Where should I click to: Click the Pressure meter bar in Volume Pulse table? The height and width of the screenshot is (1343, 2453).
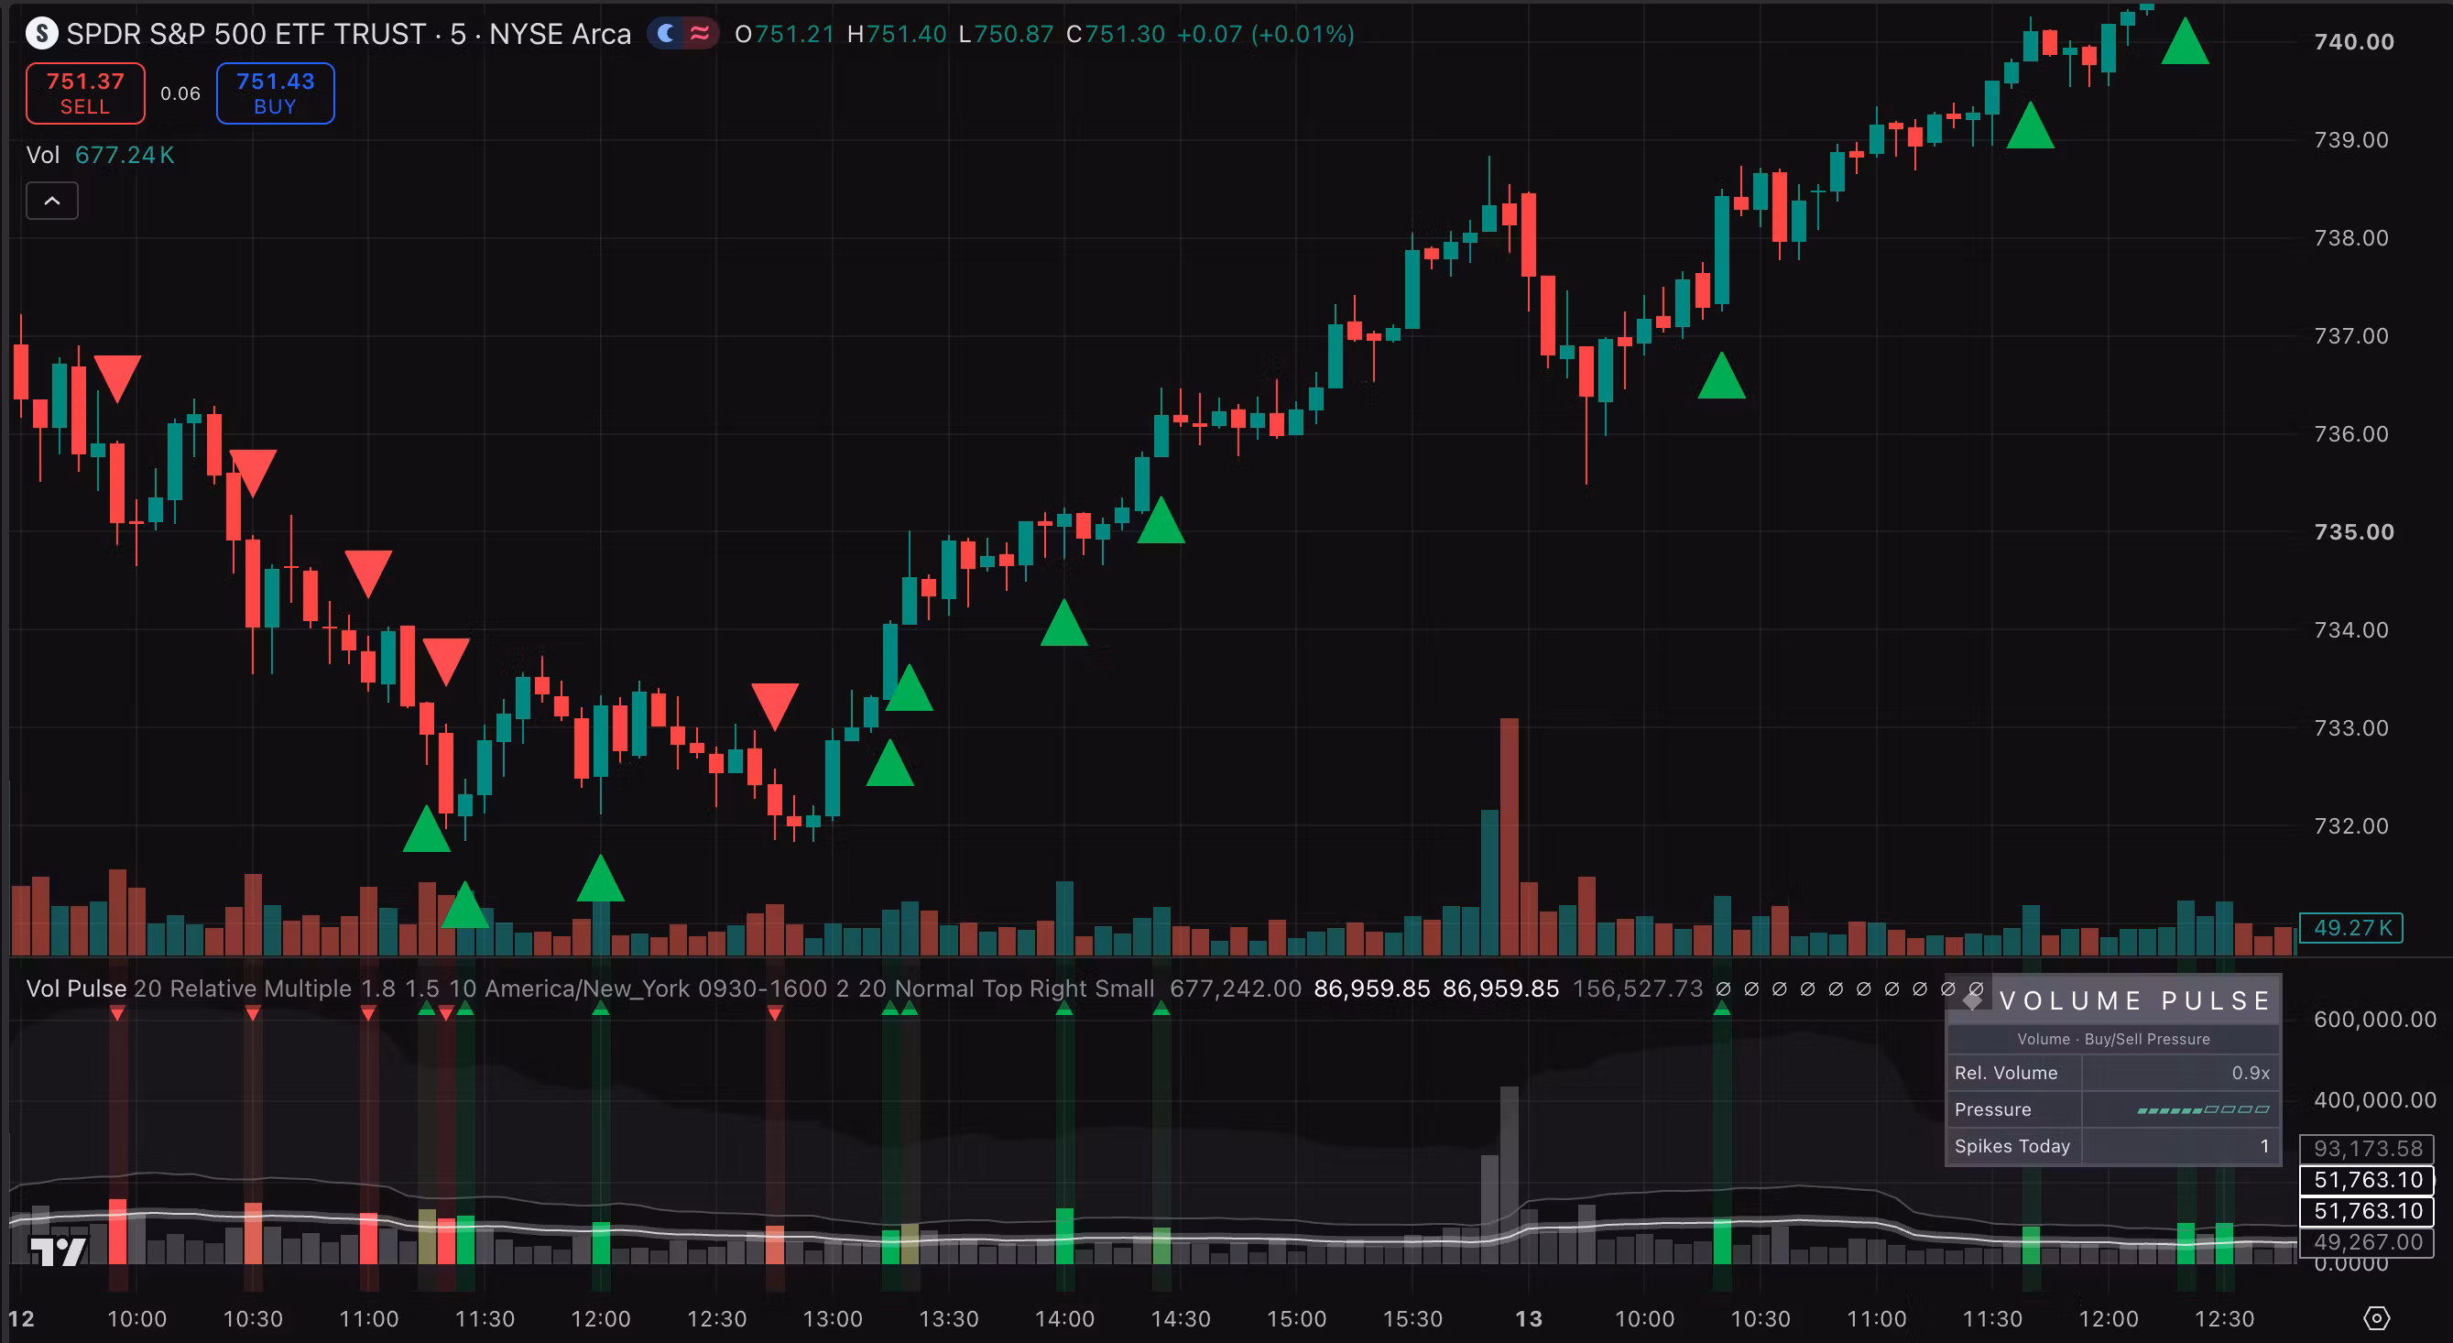click(x=2204, y=1109)
